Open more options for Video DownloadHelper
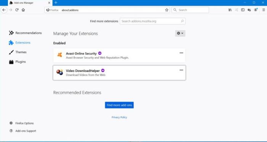Viewport: 267px width, 142px height. point(181,70)
